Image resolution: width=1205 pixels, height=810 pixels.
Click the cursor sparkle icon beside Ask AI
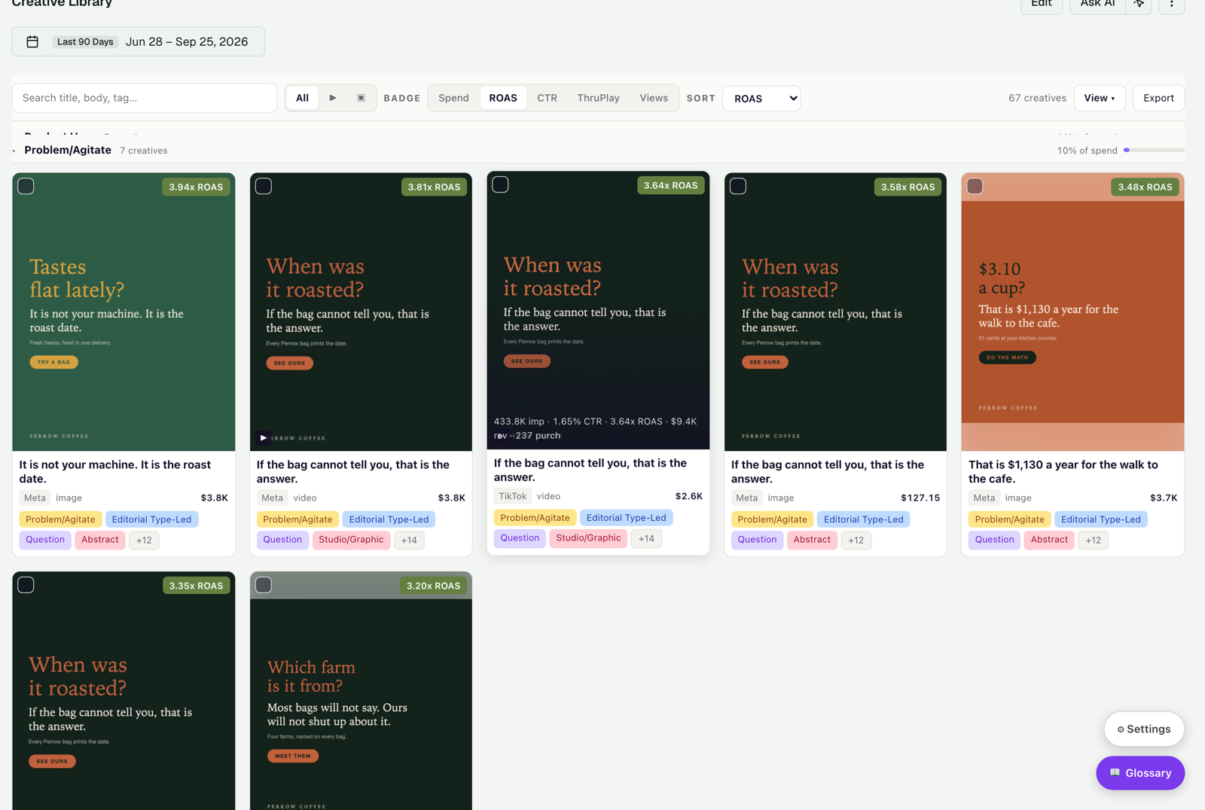tap(1139, 4)
